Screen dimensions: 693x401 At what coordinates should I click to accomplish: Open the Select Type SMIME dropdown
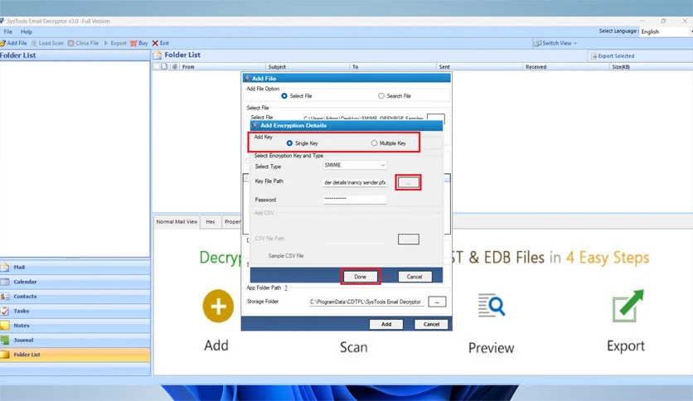pos(355,165)
